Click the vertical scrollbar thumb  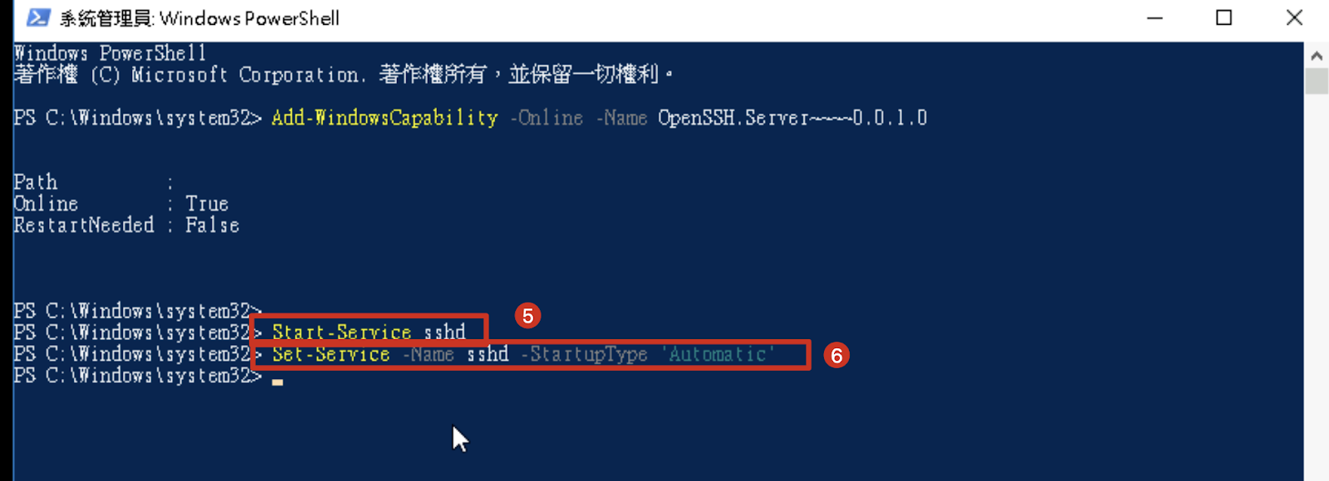point(1317,81)
